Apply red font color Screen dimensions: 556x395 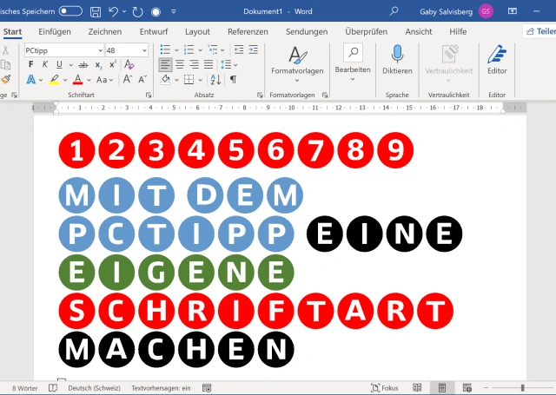[77, 79]
